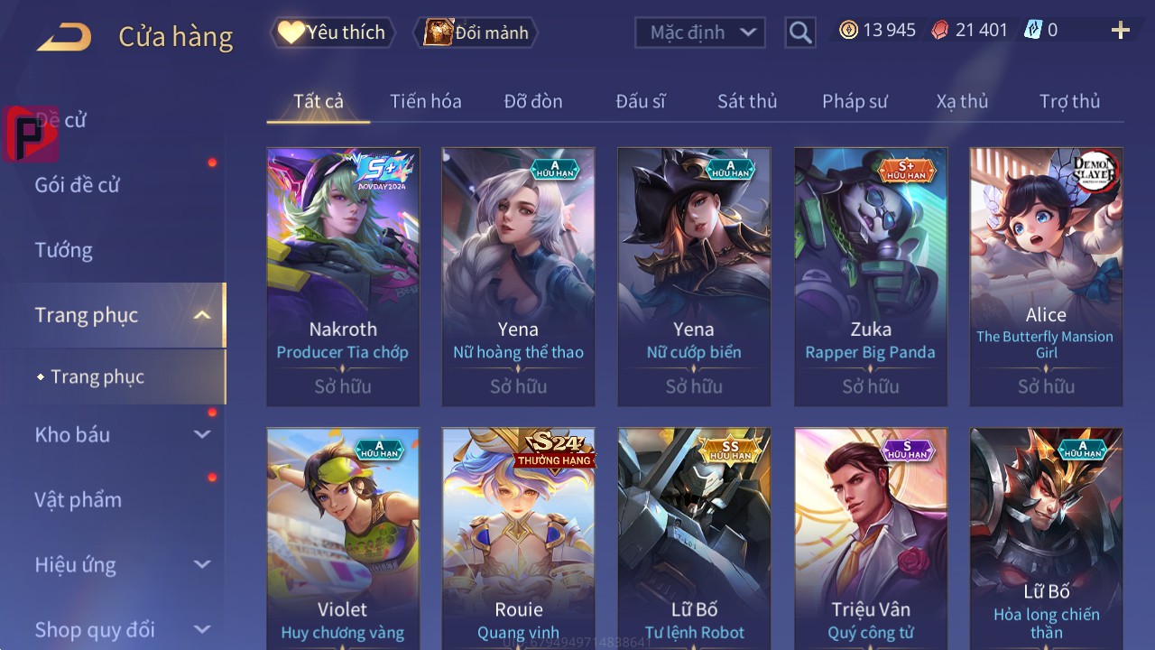Open Tướng in the sidebar
The image size is (1155, 650).
(63, 250)
